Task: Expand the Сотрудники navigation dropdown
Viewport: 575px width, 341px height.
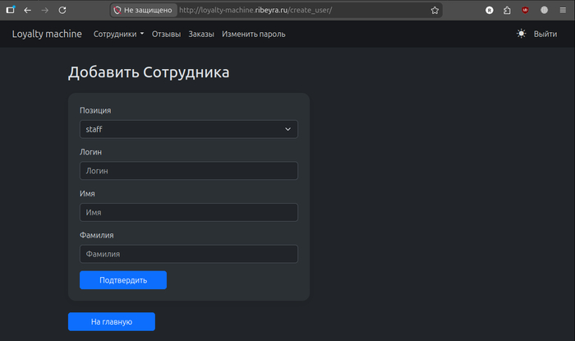Action: (118, 34)
